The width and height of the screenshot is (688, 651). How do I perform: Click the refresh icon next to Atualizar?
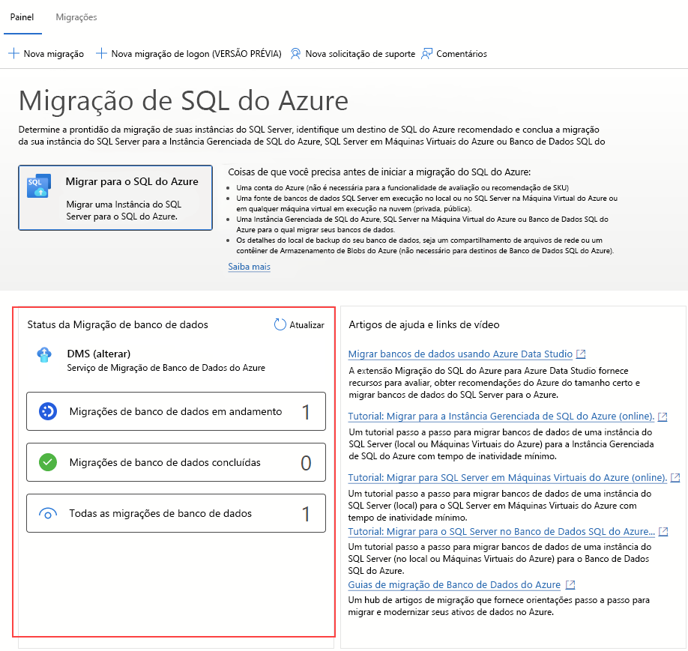pos(278,324)
